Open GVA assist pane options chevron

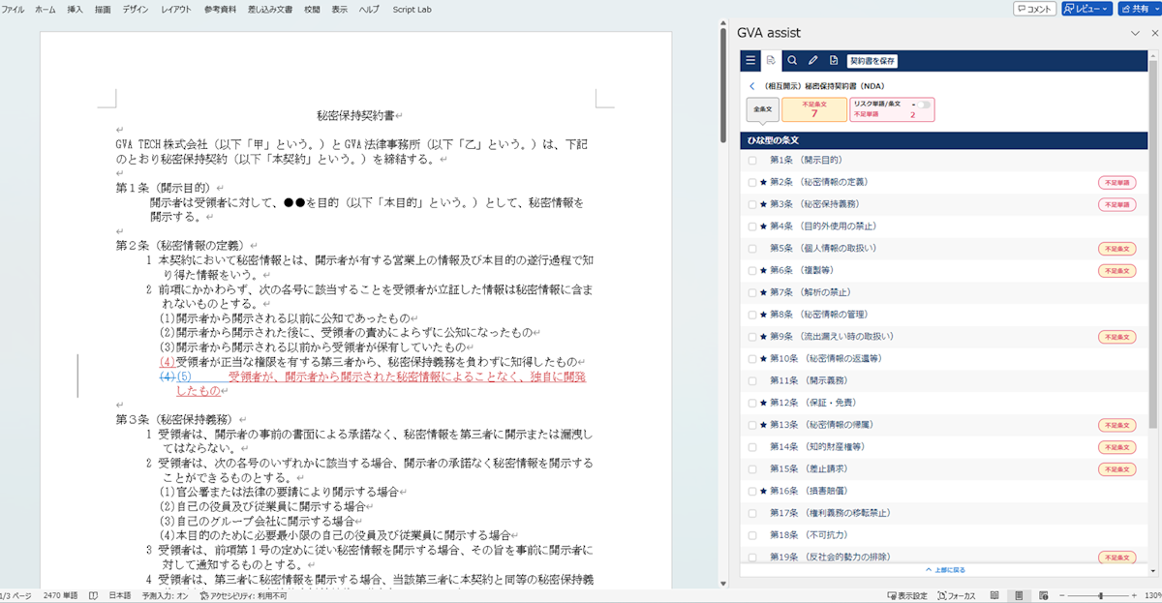(x=1136, y=33)
